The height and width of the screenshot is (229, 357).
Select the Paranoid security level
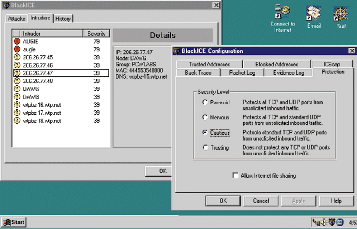(205, 102)
